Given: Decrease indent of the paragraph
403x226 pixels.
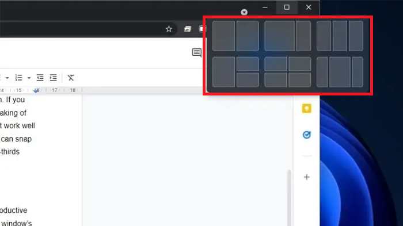Looking at the screenshot, I should [40, 78].
